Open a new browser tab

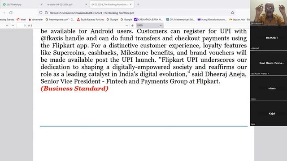coord(138,4)
